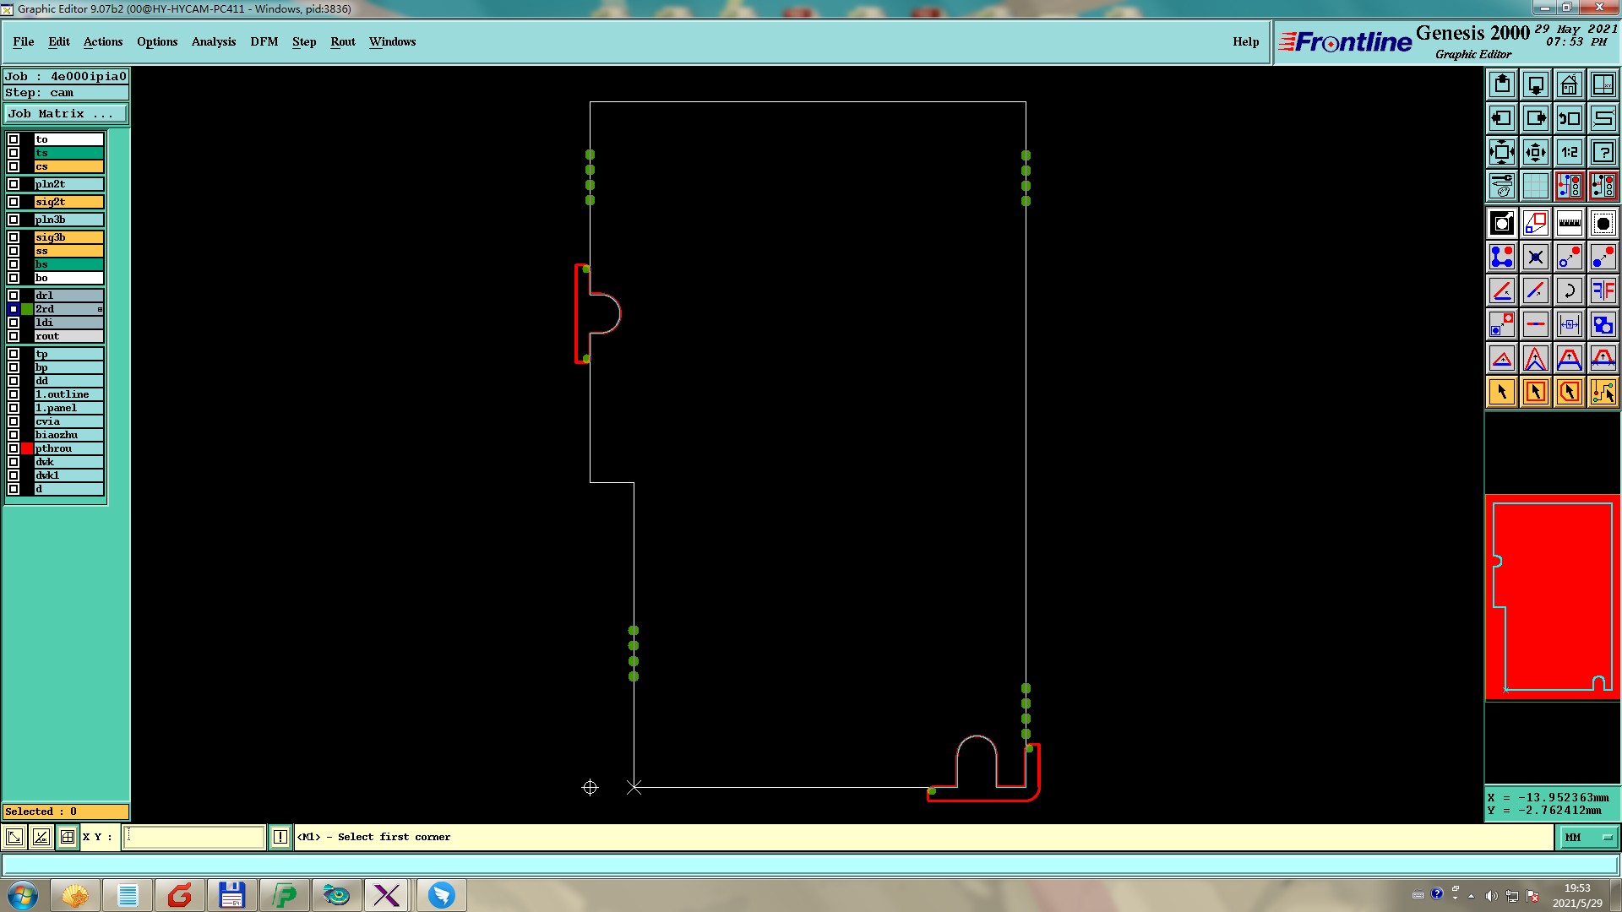Click the Home view icon

point(1569,84)
